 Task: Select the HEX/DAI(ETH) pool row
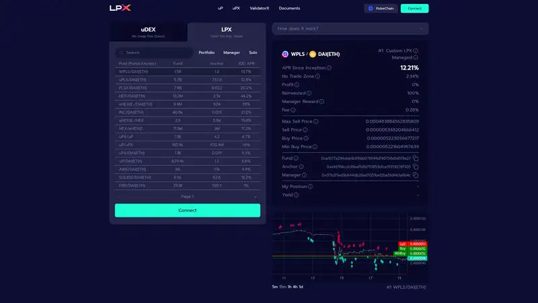(188, 96)
